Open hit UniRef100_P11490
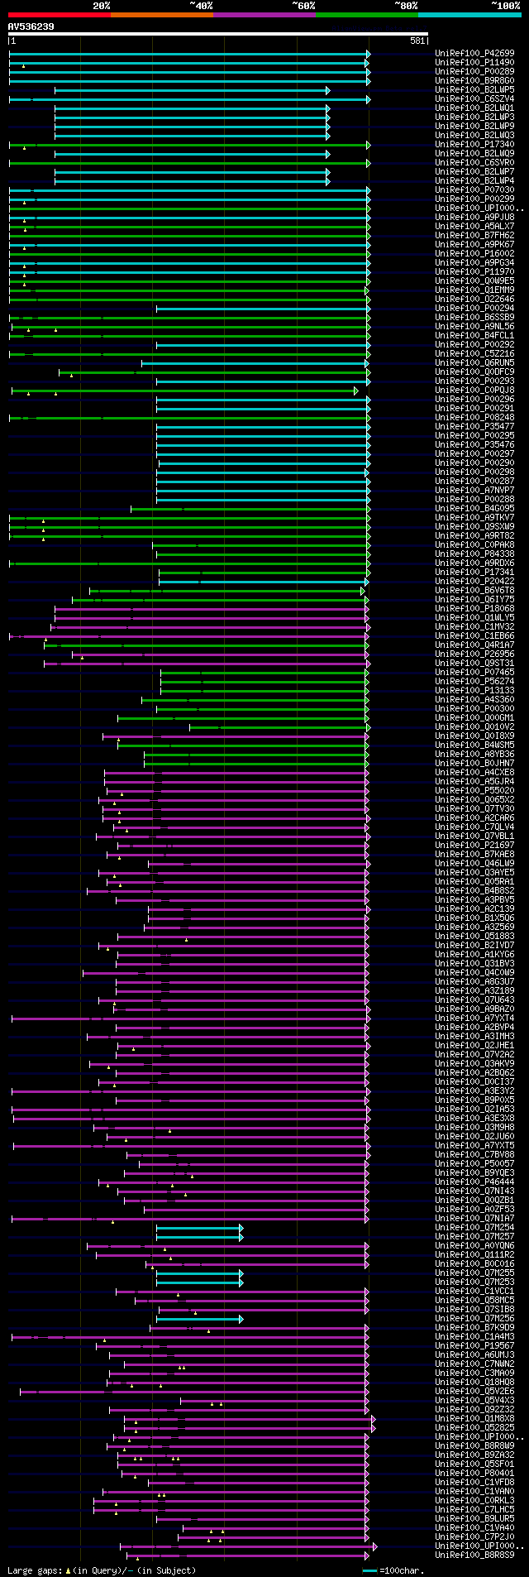Viewport: 529px width, 1577px height. click(474, 63)
